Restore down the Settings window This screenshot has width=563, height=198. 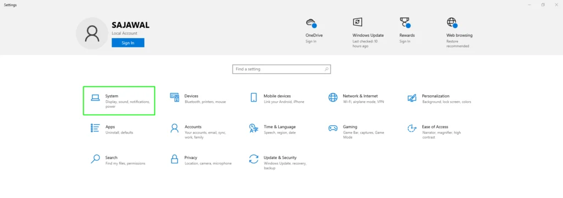(543, 4)
